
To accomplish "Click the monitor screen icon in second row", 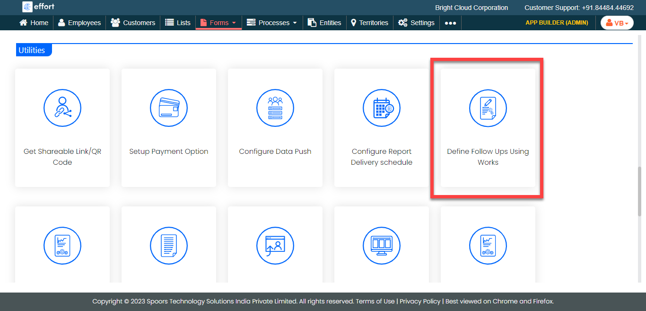I will [382, 246].
